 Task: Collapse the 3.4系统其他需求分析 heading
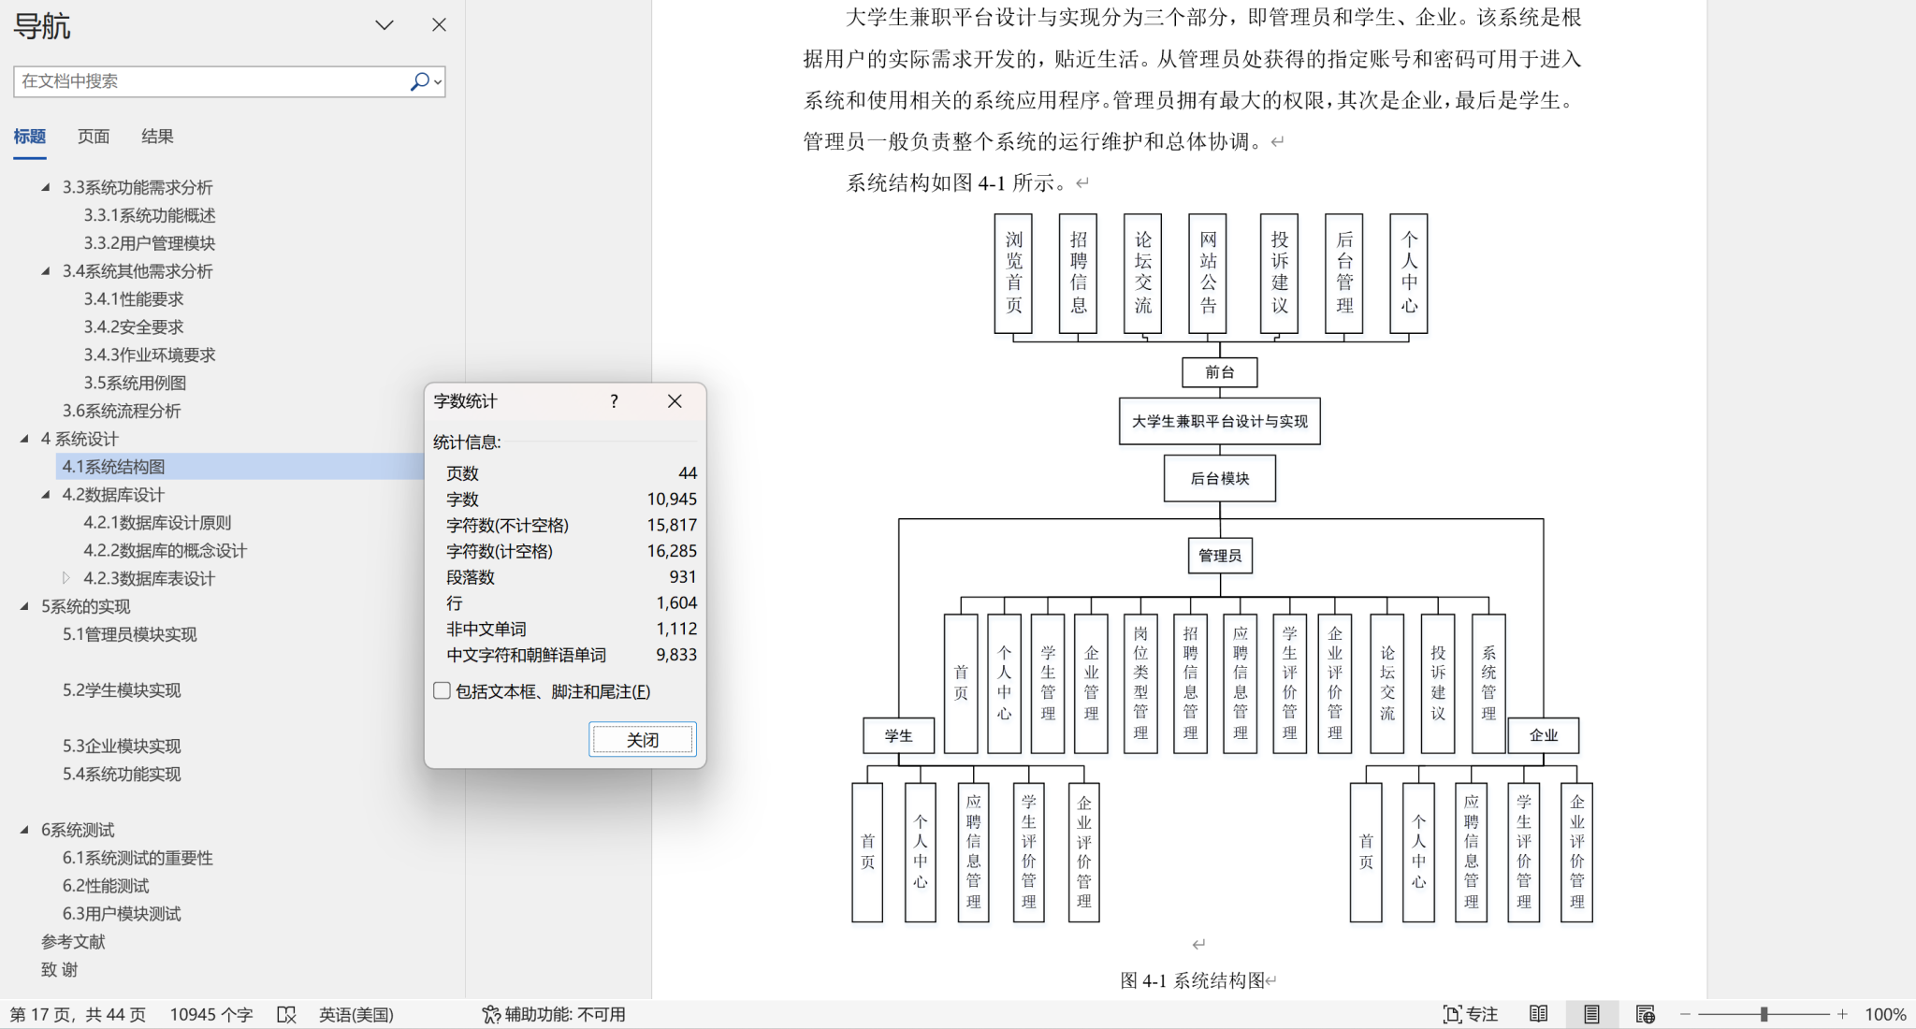tap(46, 271)
